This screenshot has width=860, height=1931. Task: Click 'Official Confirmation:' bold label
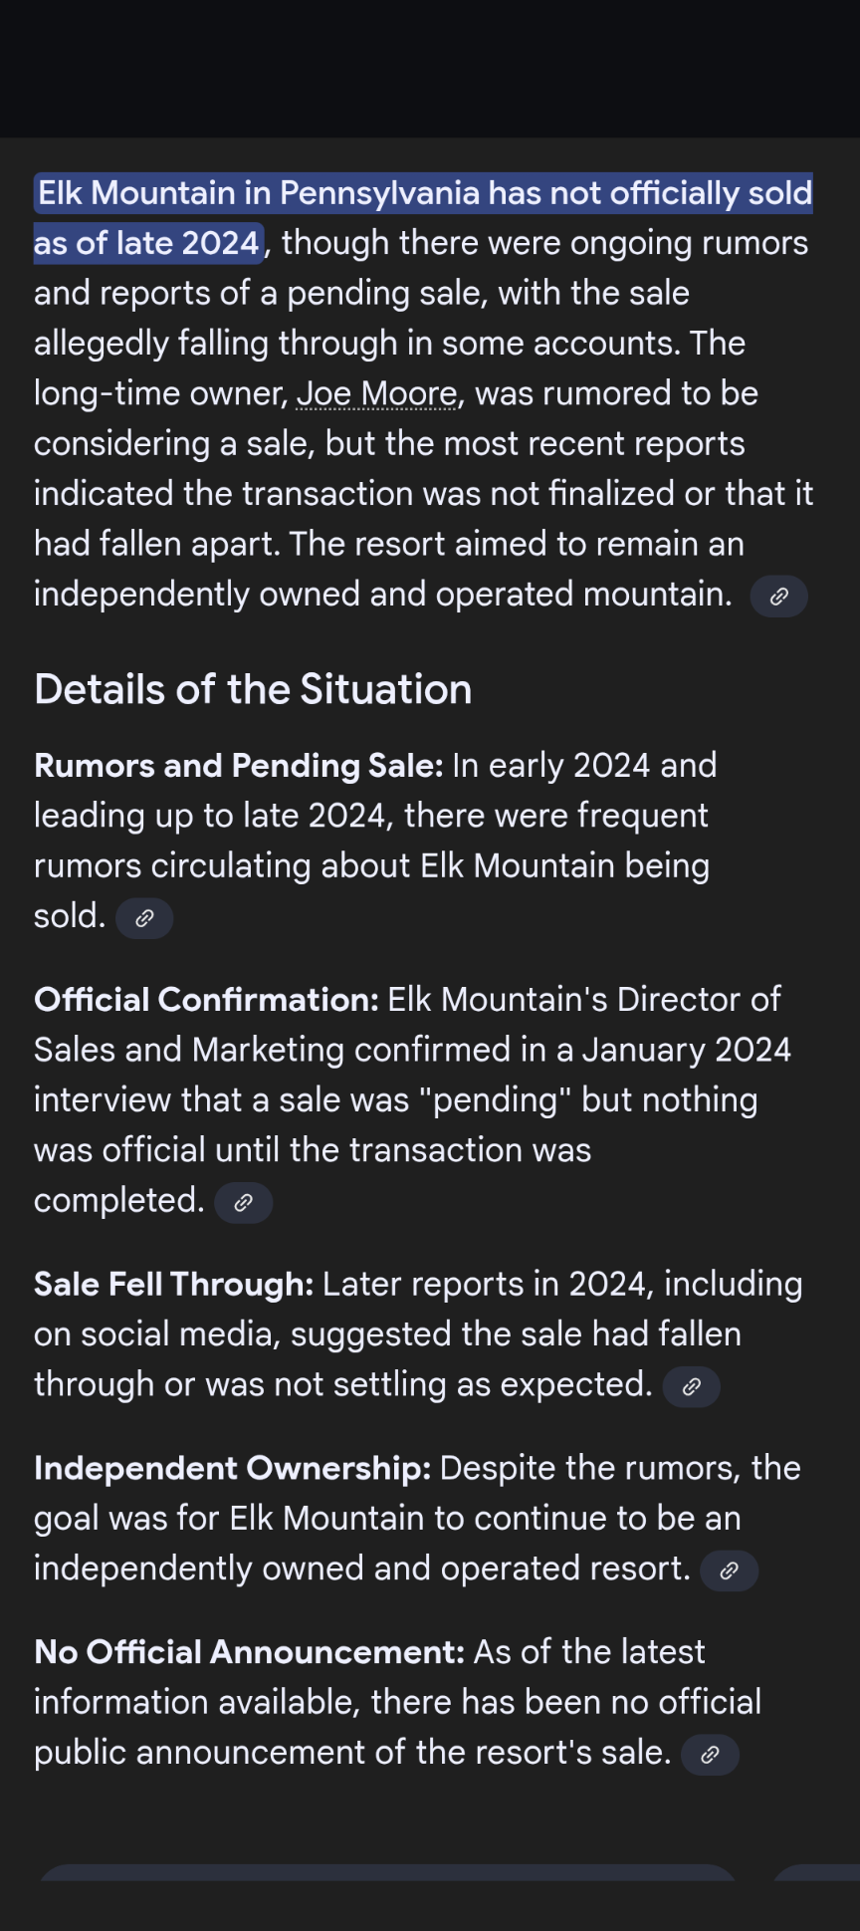(x=206, y=1000)
